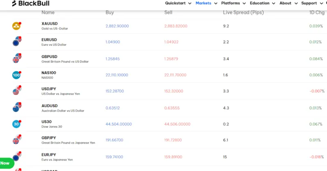Viewport: 327px width, 171px height.
Task: Expand the Quickstart dropdown menu
Action: [x=178, y=3]
